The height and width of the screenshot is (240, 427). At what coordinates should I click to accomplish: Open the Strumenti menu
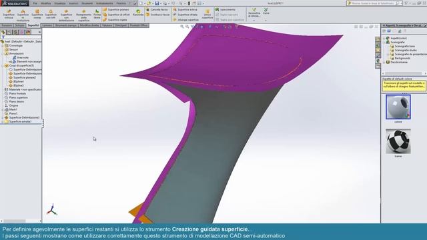click(87, 3)
